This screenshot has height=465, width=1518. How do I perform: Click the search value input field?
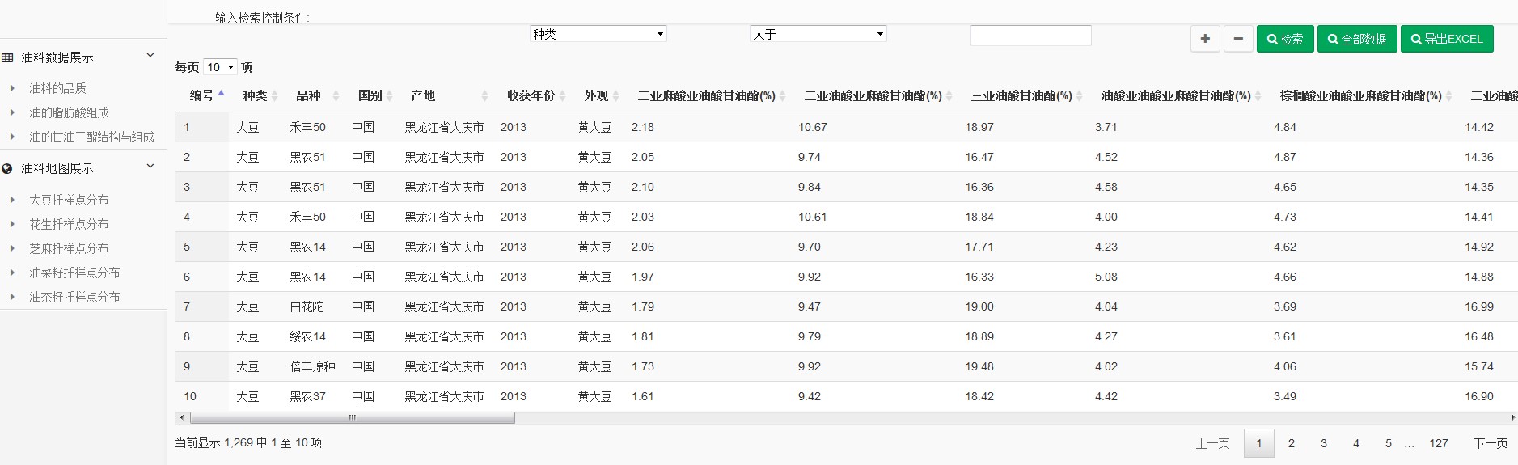click(1030, 36)
